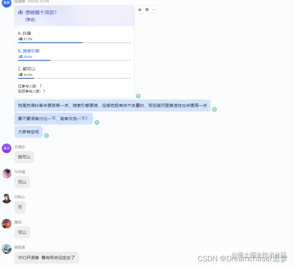The width and height of the screenshot is (294, 266).
Task: Click the sender name 黄政
Action: point(18,222)
